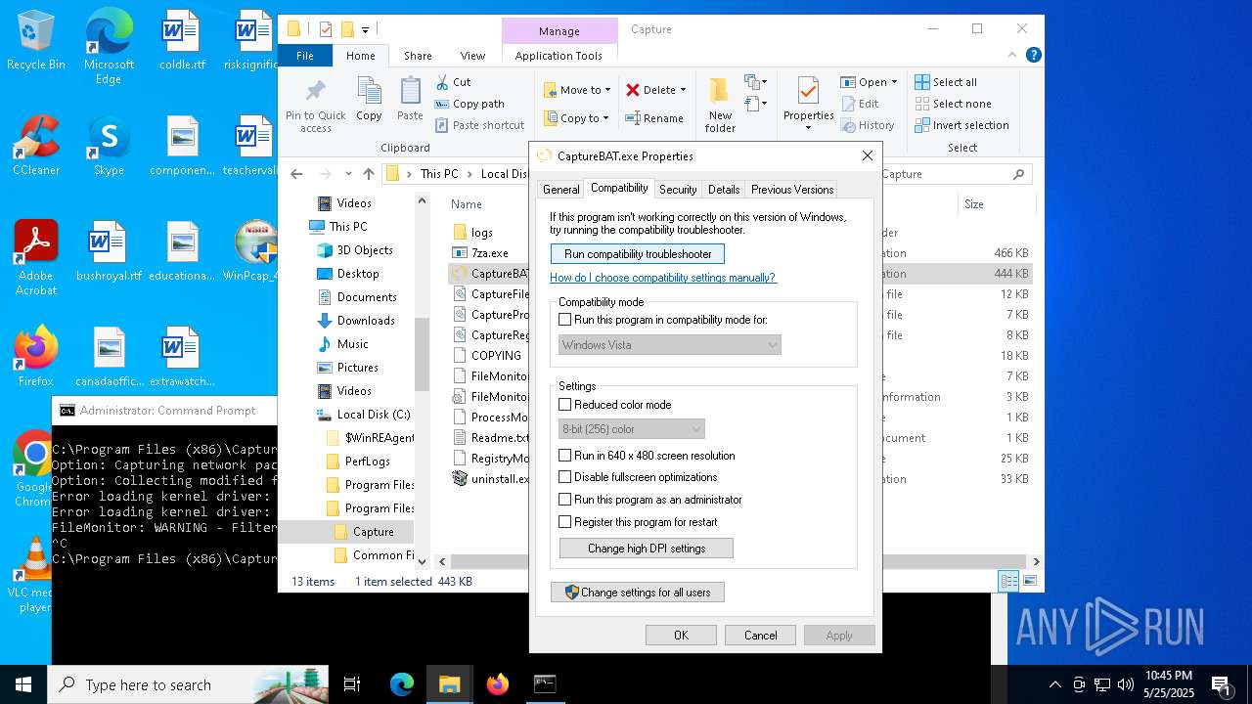Open Microsoft Edge in the taskbar
Image resolution: width=1252 pixels, height=704 pixels.
tap(402, 683)
